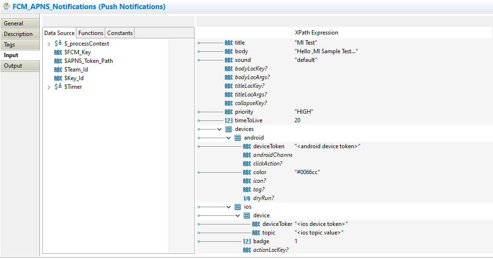Collapse the ios element

229,207
